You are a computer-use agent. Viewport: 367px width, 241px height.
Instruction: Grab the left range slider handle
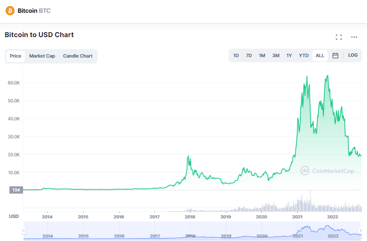[23, 230]
